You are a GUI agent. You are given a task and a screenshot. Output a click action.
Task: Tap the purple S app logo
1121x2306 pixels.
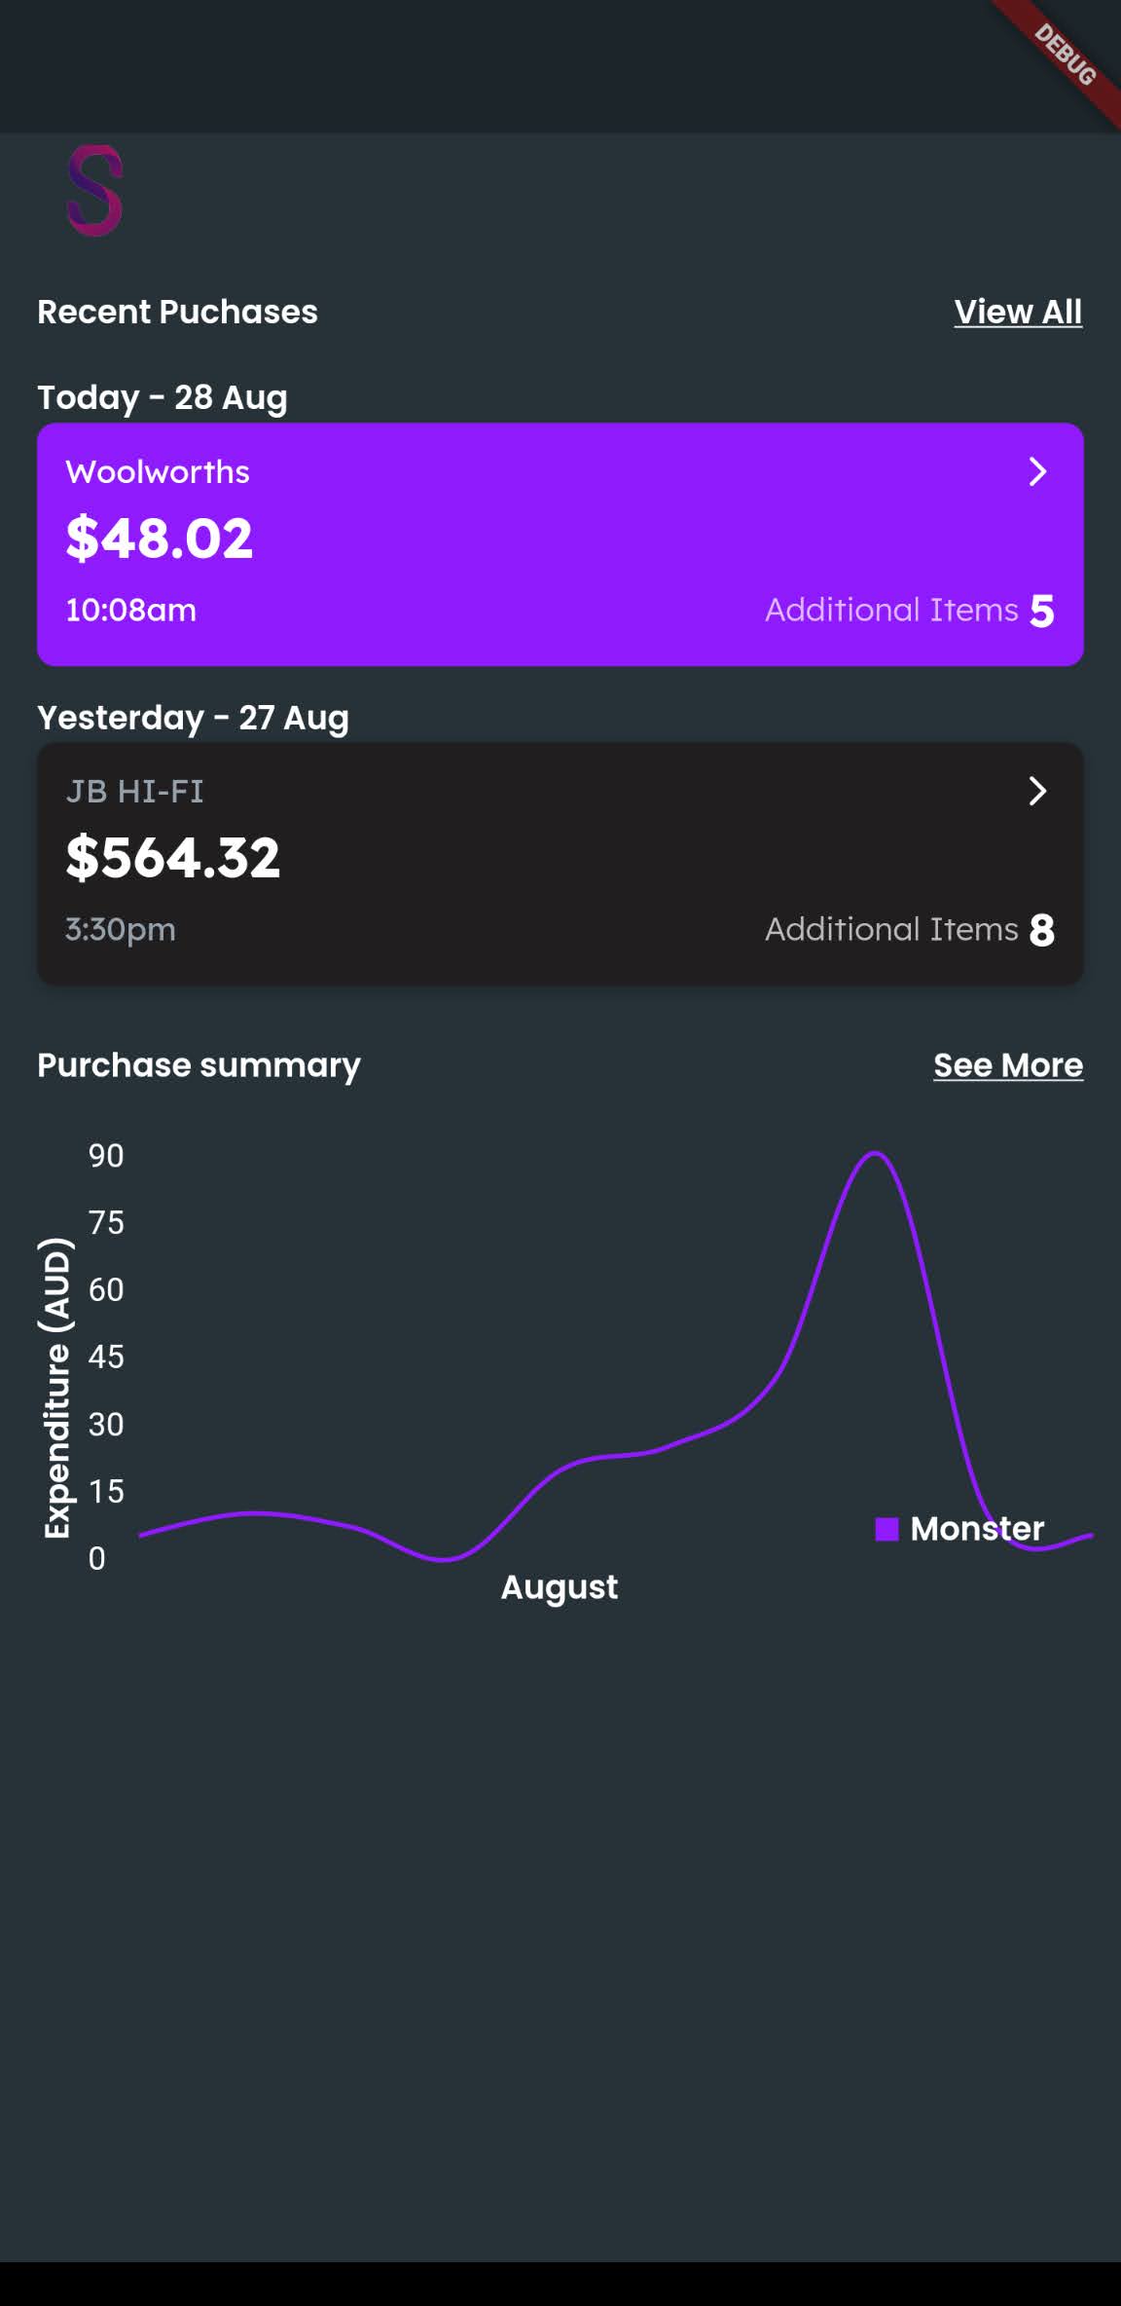(94, 191)
